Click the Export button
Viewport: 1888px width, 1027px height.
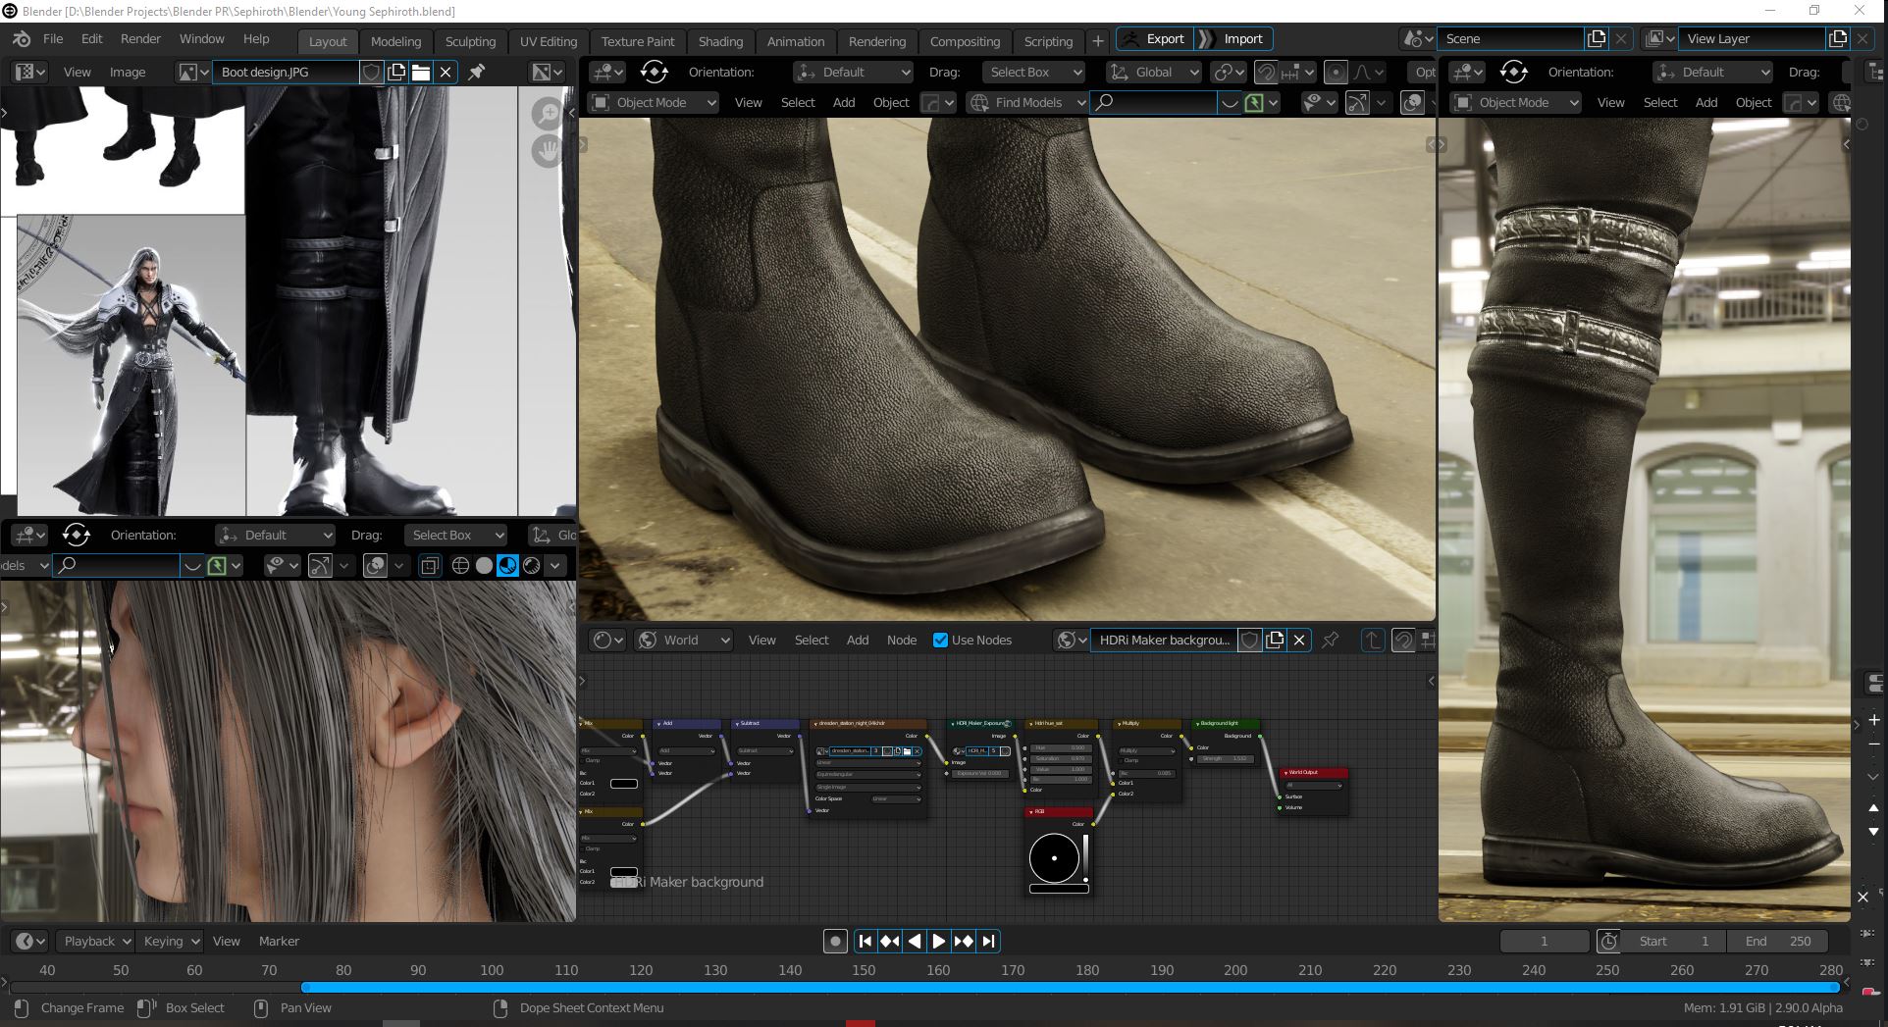tap(1154, 39)
